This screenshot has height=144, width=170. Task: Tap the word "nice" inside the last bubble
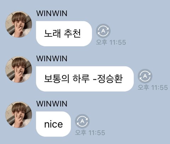tap(53, 124)
